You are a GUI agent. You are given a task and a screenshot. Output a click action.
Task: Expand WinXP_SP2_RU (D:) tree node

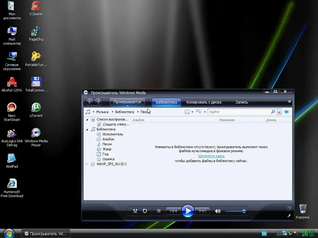pyautogui.click(x=87, y=164)
